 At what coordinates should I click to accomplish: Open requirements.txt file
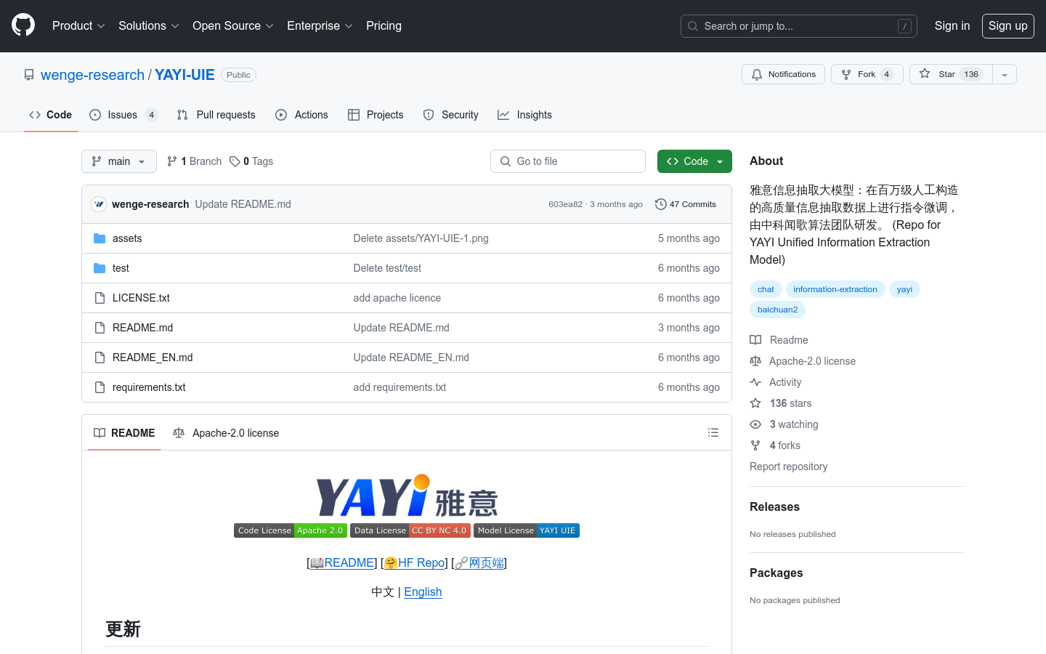tap(149, 387)
